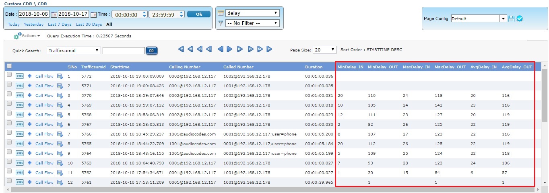Click the GO search button
549x193 pixels.
coord(152,51)
